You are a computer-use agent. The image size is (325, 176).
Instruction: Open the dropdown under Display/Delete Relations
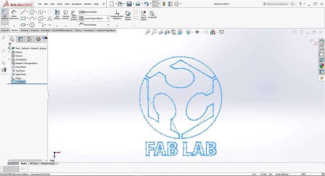(117, 26)
